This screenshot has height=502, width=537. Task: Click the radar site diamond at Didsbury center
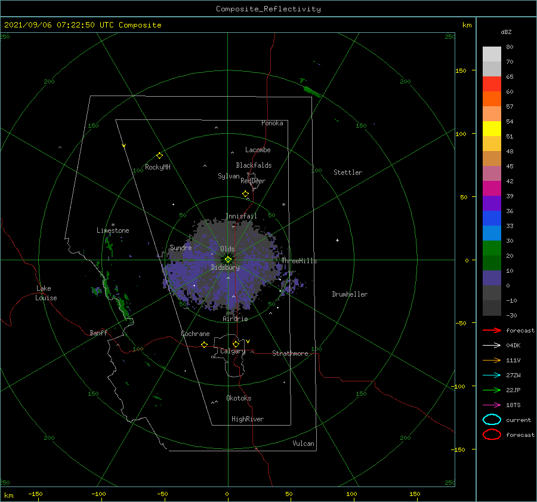228,260
